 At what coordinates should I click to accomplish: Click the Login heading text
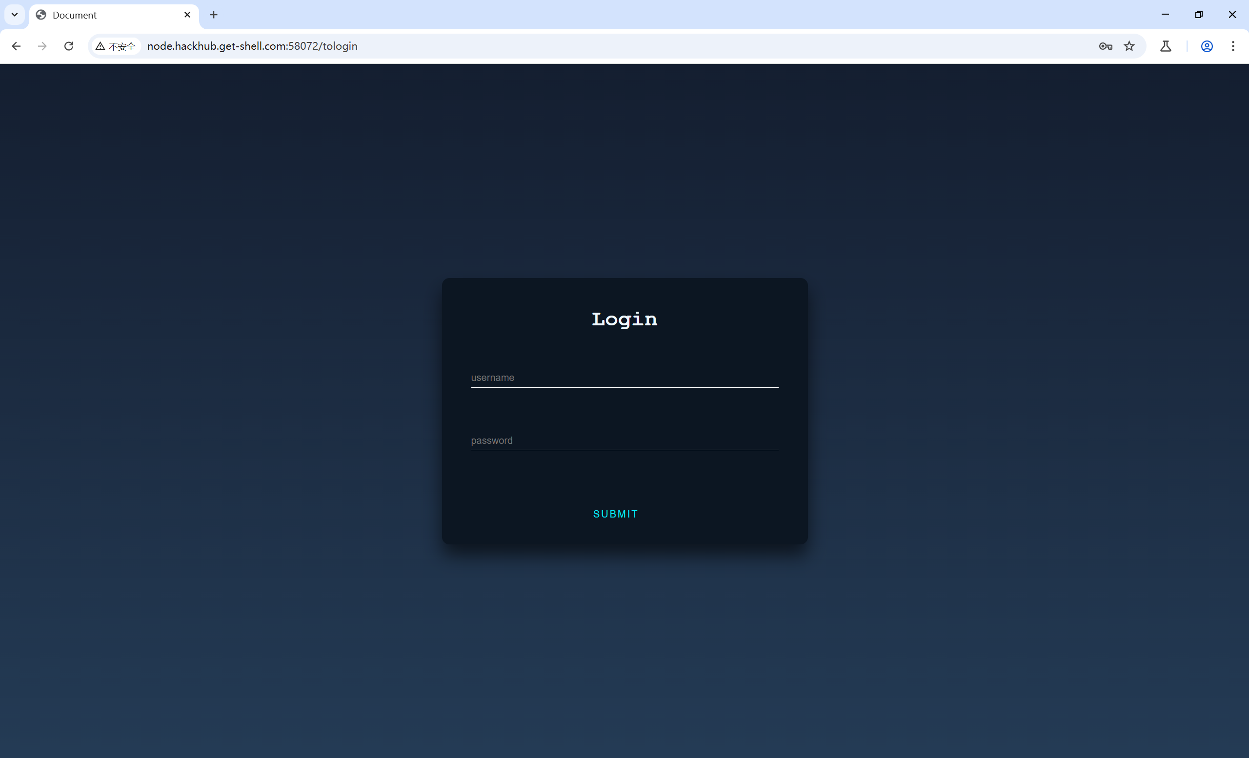624,319
